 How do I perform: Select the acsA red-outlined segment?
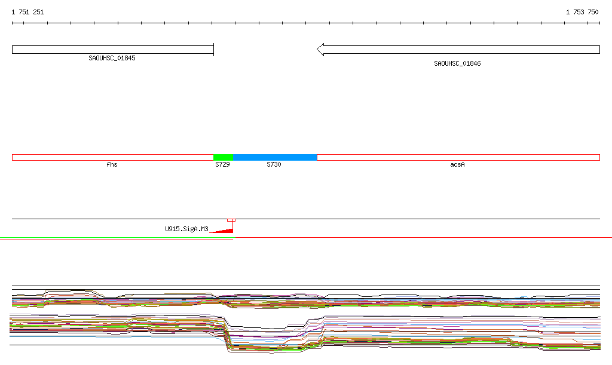click(x=458, y=157)
